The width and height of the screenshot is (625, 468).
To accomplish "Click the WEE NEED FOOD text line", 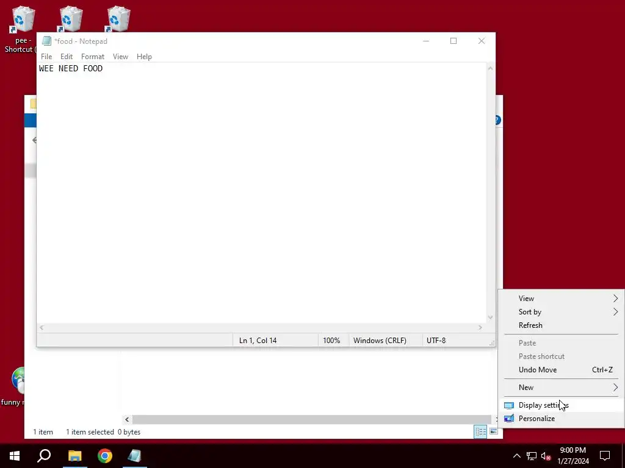I will pyautogui.click(x=71, y=68).
